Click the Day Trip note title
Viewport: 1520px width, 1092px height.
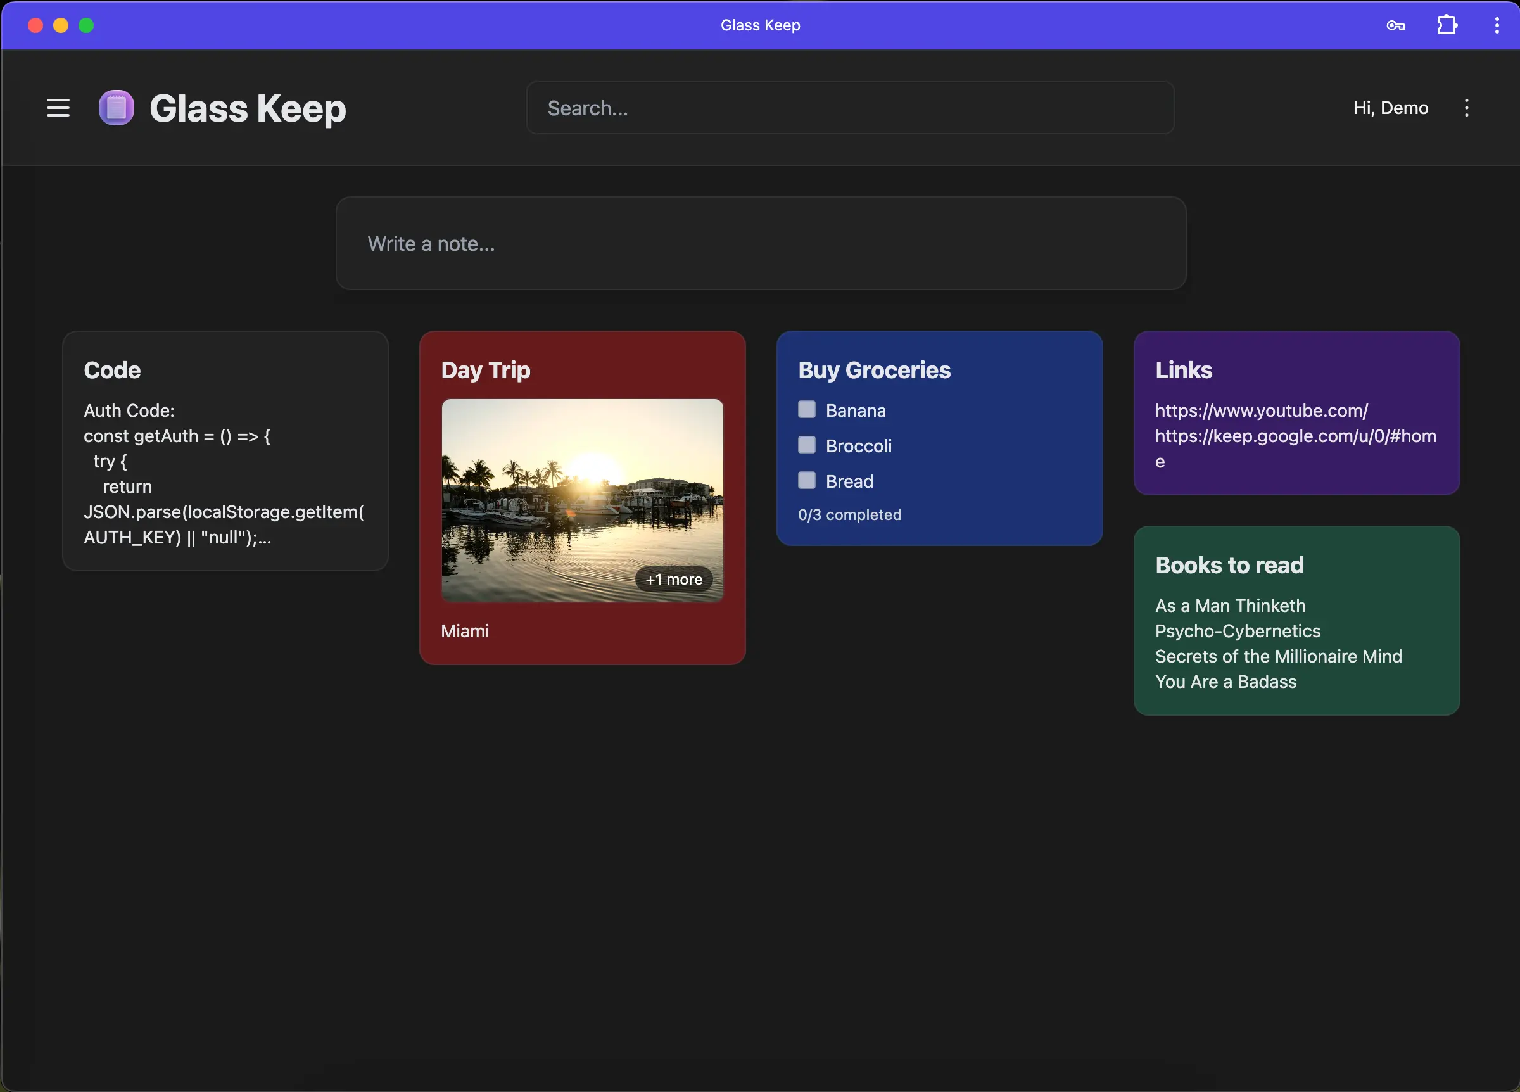click(485, 370)
